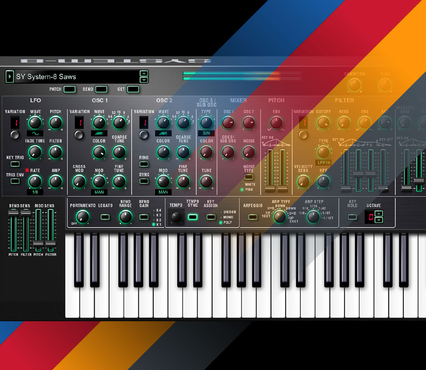Turn on Legato mode
The image size is (426, 370).
tap(105, 217)
